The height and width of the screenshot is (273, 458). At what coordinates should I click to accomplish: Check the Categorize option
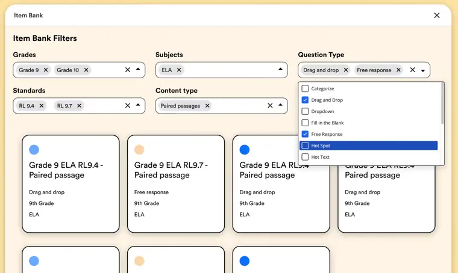(305, 88)
